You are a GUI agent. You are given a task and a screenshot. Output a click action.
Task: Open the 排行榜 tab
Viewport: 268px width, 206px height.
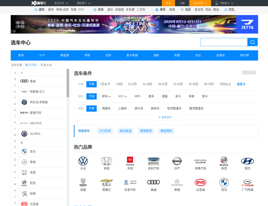tap(244, 55)
